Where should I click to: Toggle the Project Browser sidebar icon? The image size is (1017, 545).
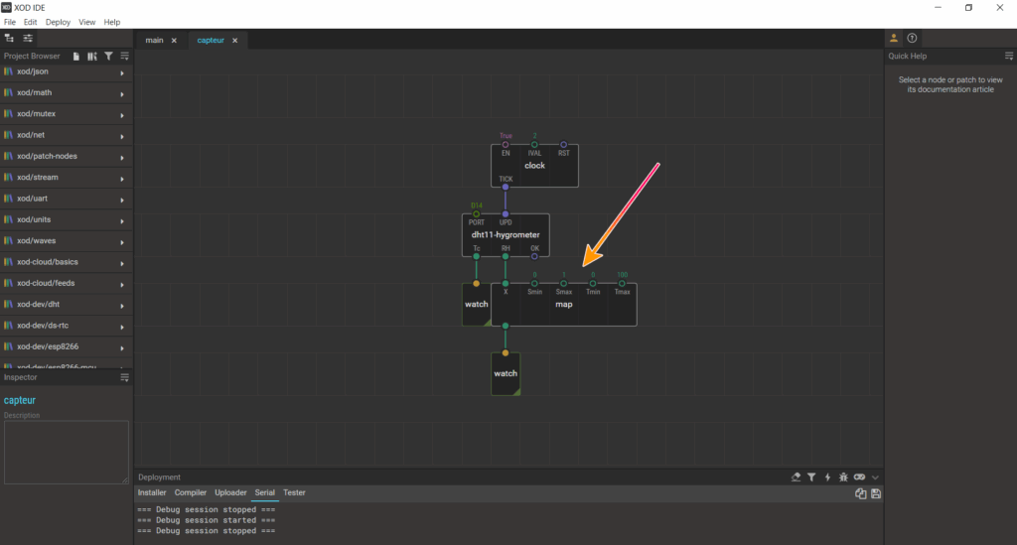pos(9,39)
